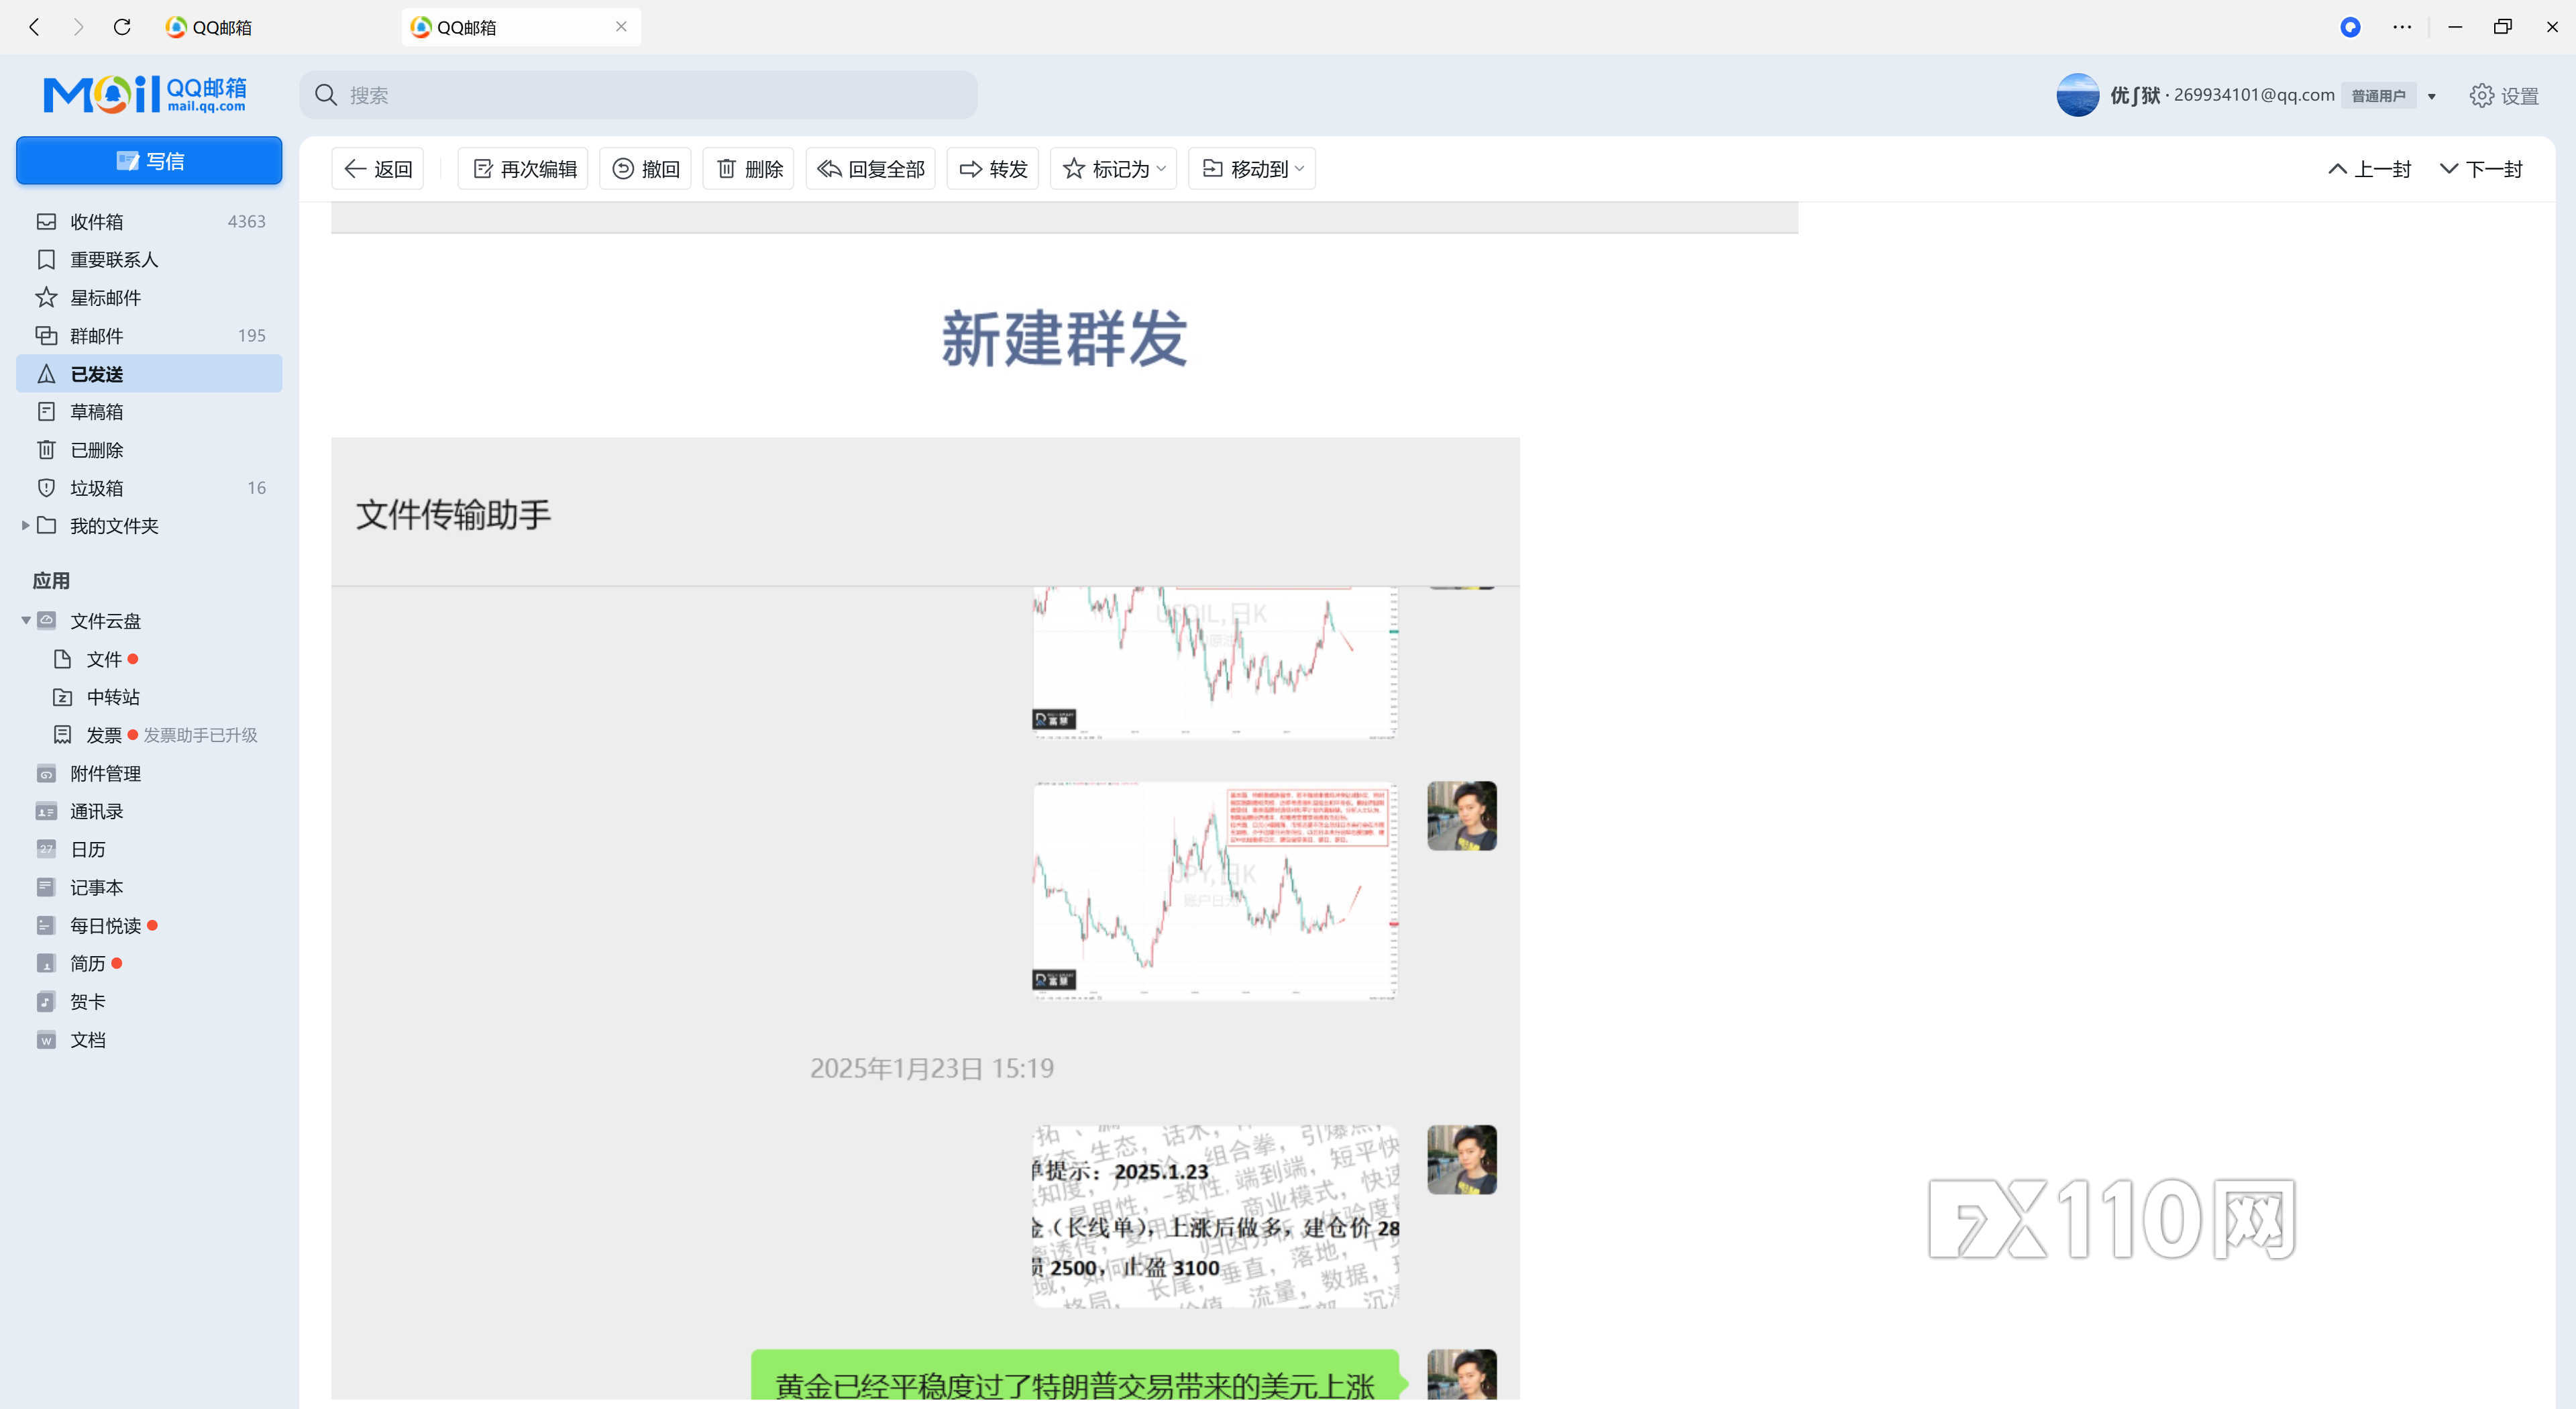This screenshot has height=1409, width=2576.
Task: Click 回复全部 reply all
Action: pyautogui.click(x=870, y=169)
